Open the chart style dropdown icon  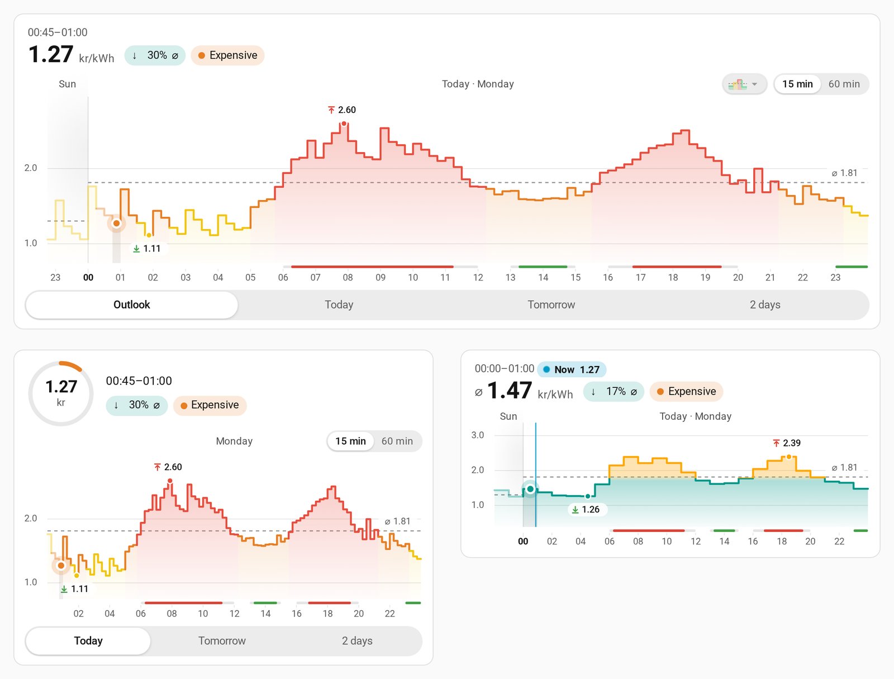click(744, 84)
